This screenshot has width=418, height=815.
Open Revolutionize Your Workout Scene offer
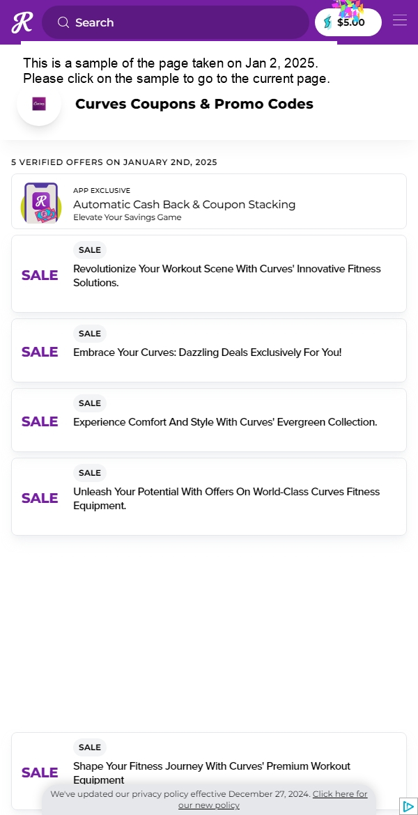(209, 273)
